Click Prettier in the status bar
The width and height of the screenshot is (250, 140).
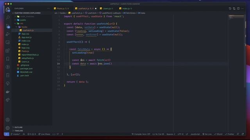(x=229, y=134)
